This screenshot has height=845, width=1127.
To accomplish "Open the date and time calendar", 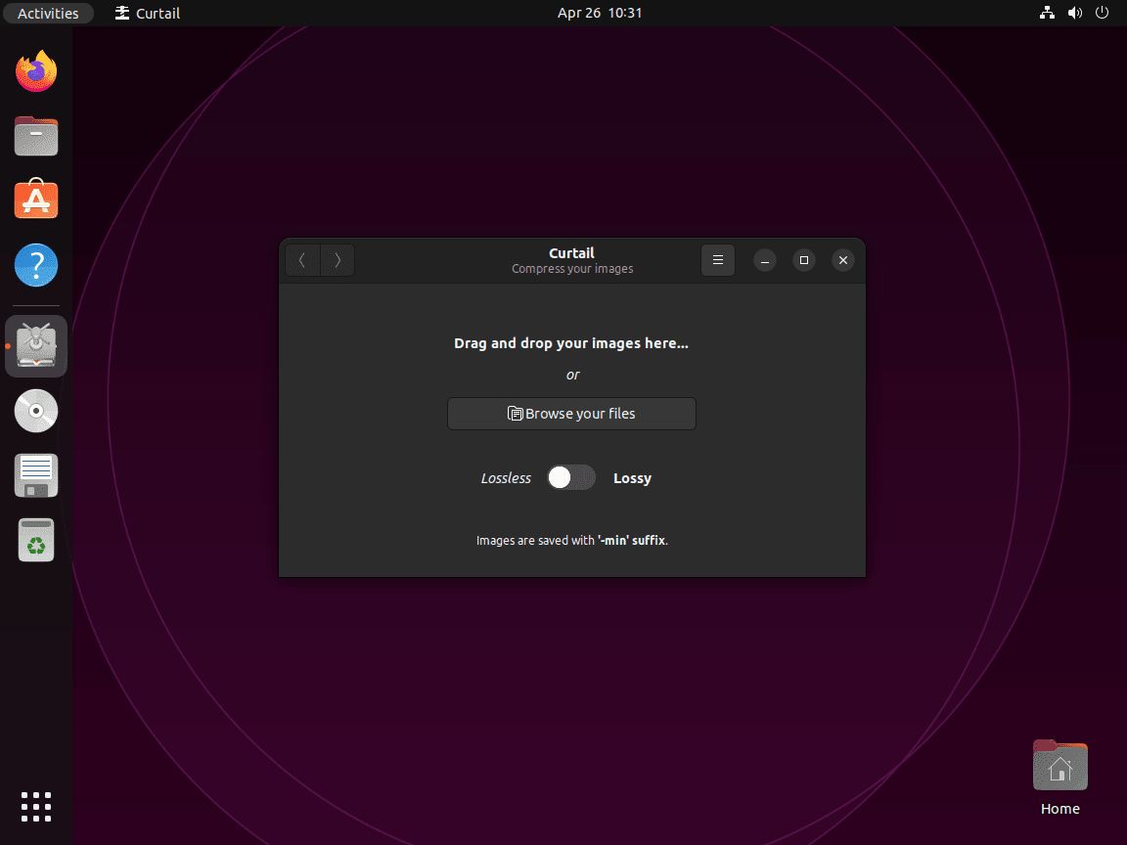I will [x=600, y=13].
